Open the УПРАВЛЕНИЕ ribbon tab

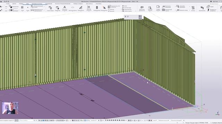[x=49, y=4]
